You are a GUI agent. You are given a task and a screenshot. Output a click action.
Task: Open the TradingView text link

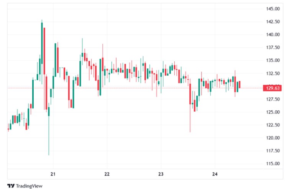29,186
